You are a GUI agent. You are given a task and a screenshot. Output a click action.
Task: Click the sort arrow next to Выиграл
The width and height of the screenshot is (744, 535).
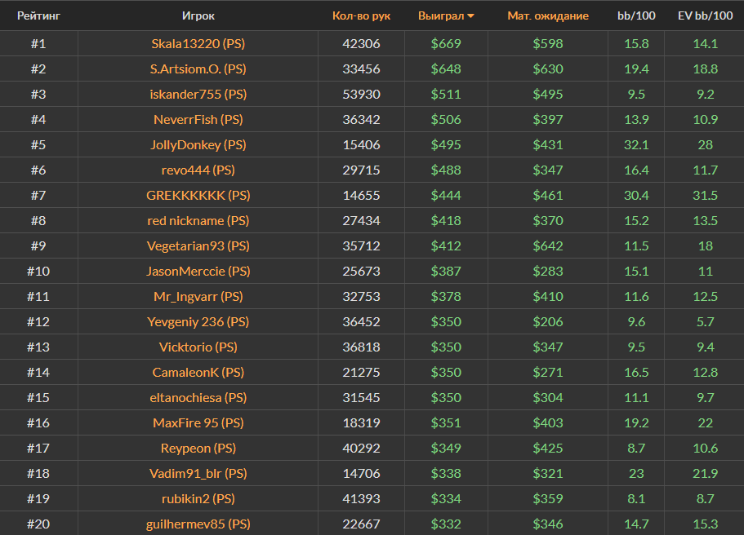point(470,16)
